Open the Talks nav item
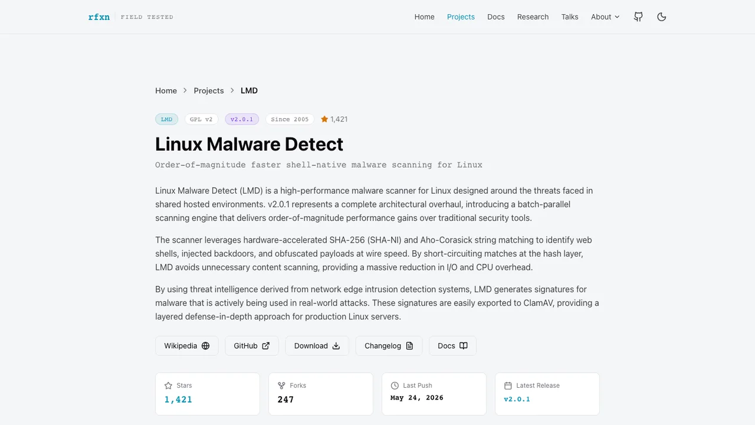 pos(570,17)
